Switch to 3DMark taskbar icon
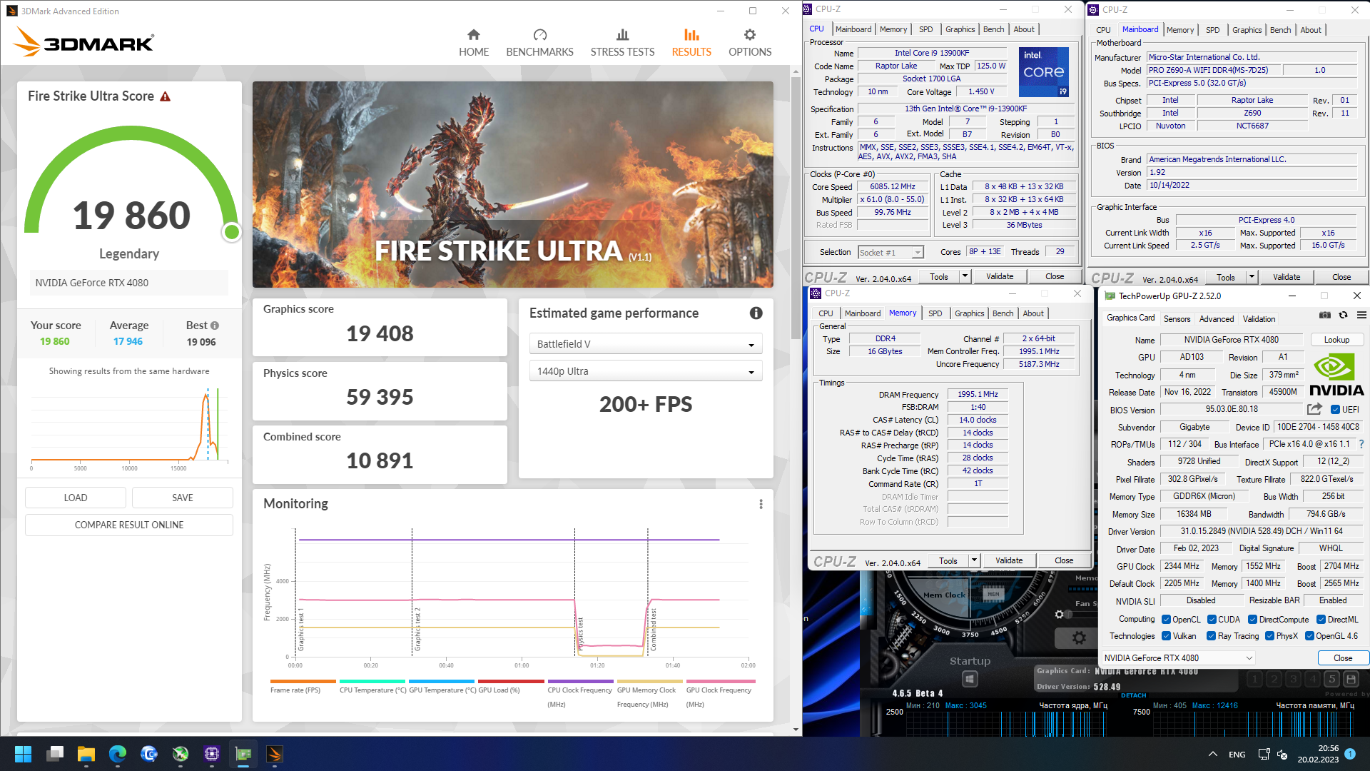Screen dimensions: 1370x771 coord(275,754)
